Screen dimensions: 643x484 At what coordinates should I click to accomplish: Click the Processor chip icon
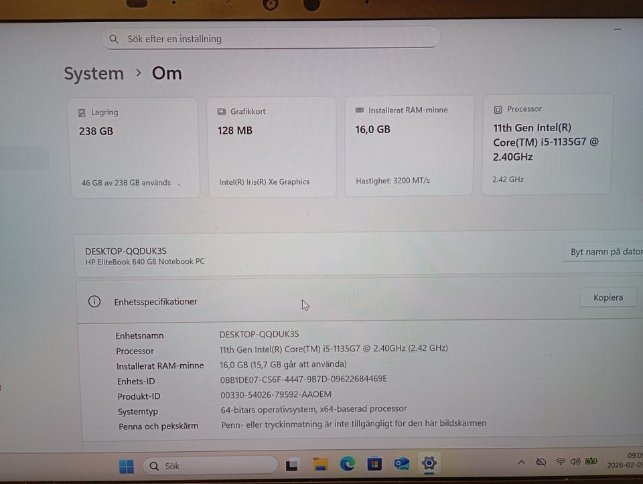pos(498,109)
